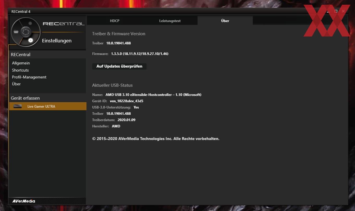Click the Einstellungen title

tap(57, 41)
